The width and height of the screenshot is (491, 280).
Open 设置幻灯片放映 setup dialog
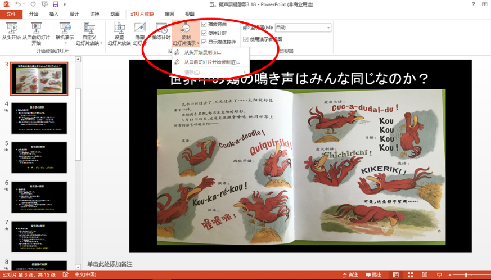[x=119, y=34]
